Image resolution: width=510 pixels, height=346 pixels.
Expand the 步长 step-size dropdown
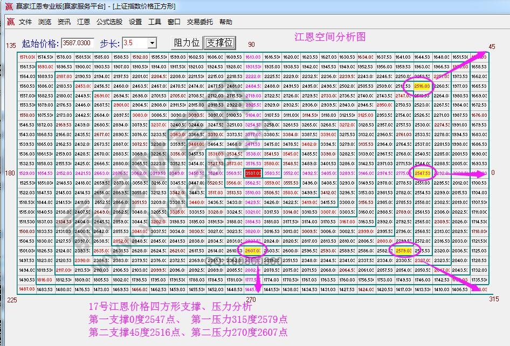151,43
